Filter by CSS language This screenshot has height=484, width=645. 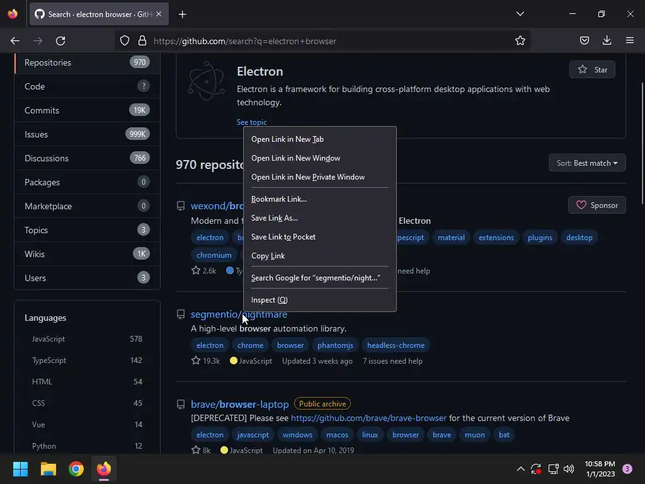(87, 403)
